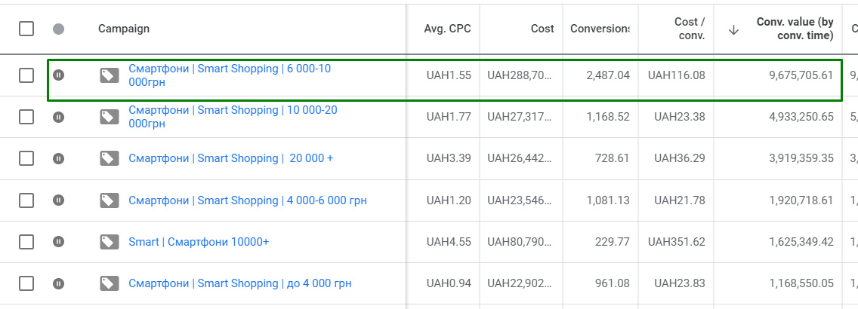The image size is (858, 309).
Task: Sort table by Conversions column header
Action: click(x=599, y=29)
